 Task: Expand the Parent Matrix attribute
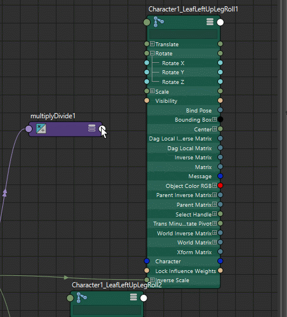[x=215, y=204]
